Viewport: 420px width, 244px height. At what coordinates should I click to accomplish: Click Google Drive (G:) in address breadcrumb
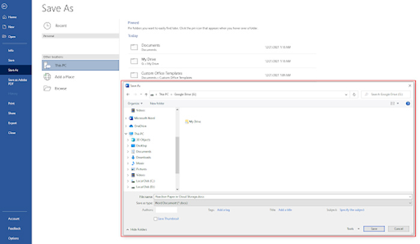[185, 94]
